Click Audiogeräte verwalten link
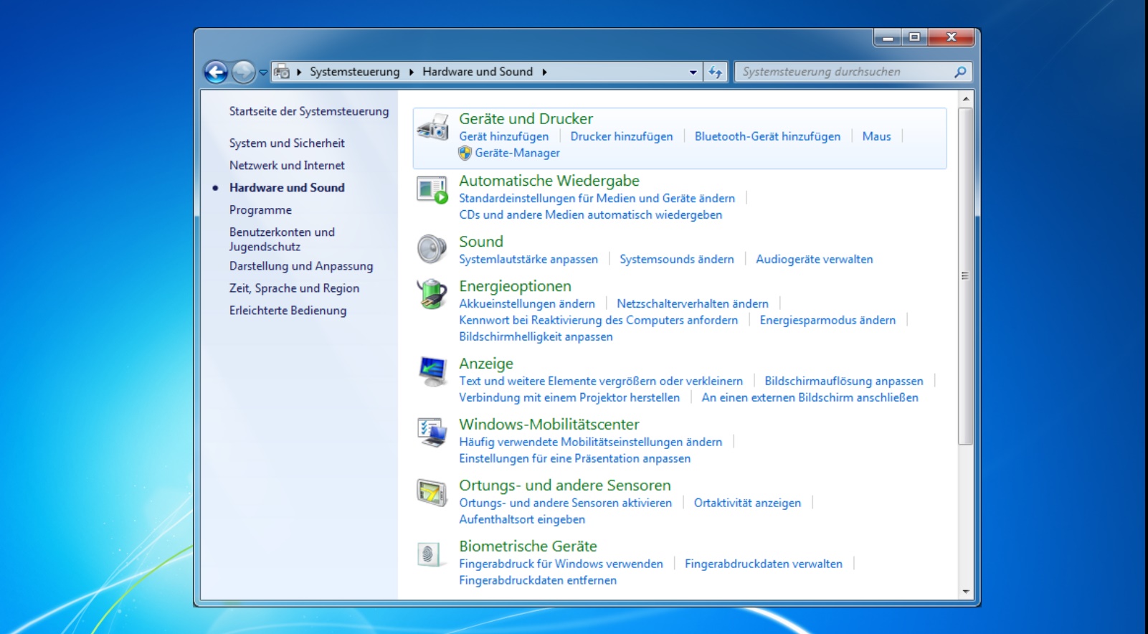 [x=814, y=259]
